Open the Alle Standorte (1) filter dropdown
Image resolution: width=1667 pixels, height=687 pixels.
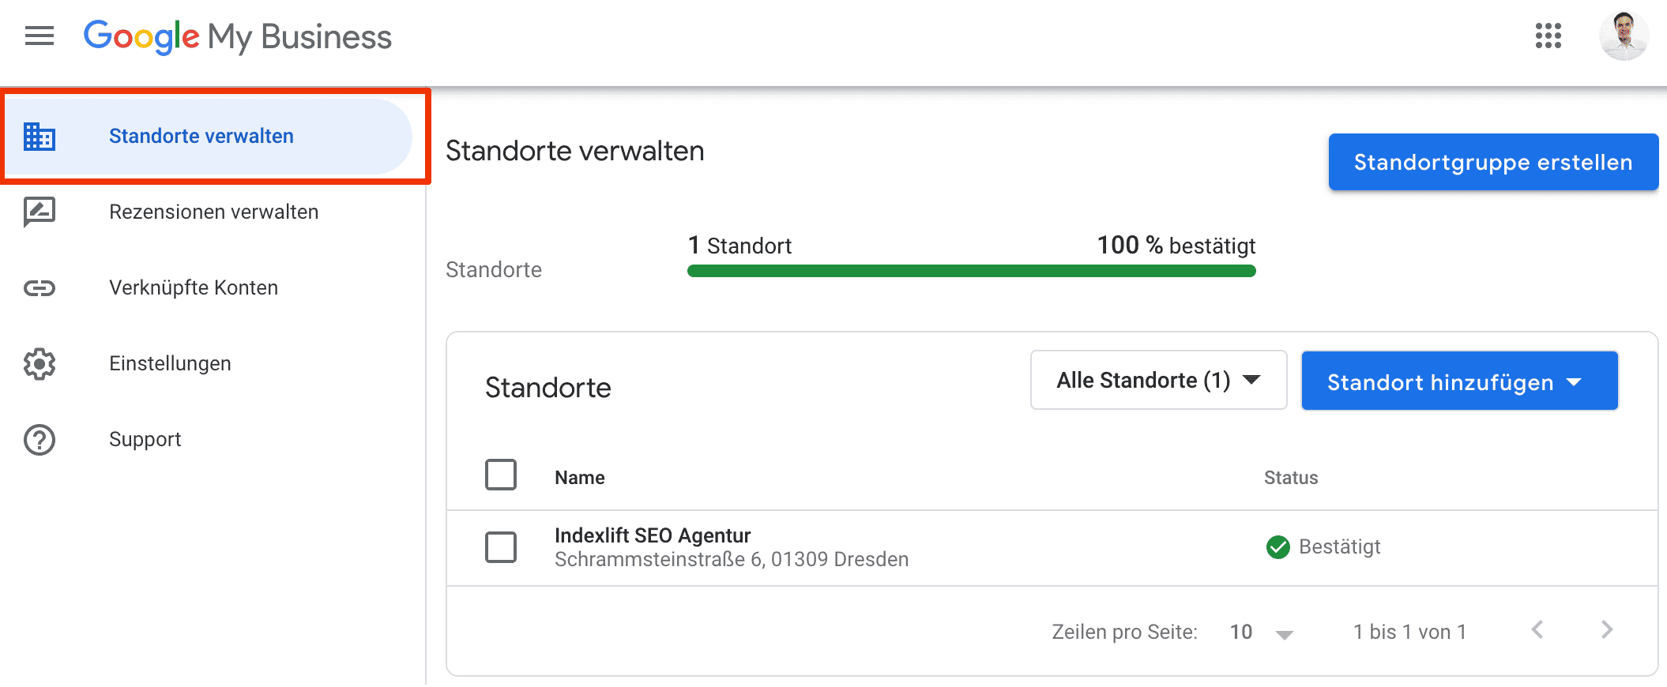(1158, 381)
